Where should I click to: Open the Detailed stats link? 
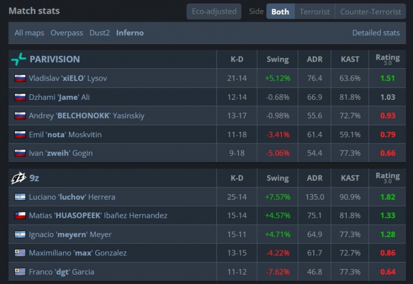tap(376, 33)
